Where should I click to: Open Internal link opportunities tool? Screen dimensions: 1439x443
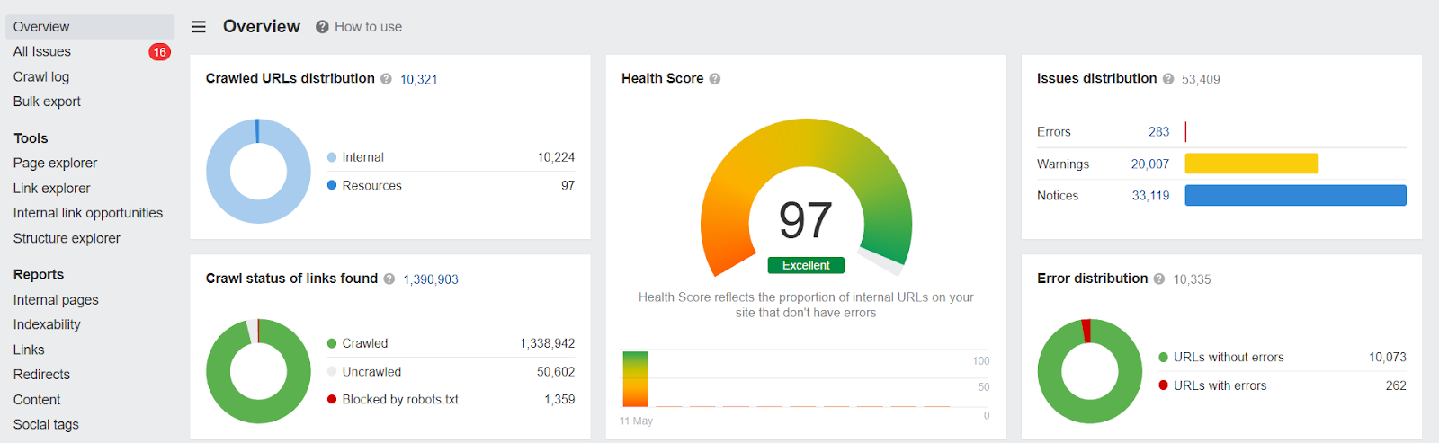coord(88,213)
